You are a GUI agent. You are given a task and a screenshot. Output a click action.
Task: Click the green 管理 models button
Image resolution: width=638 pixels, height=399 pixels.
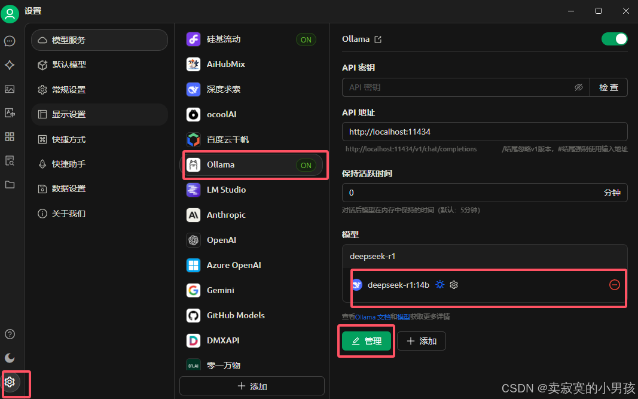(x=367, y=341)
